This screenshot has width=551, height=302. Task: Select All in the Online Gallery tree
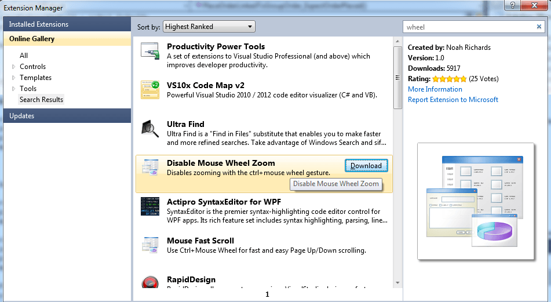(24, 56)
